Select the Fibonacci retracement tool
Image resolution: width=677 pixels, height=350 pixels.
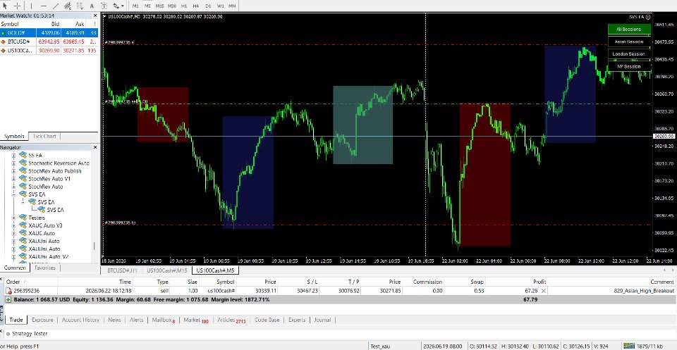[x=80, y=6]
